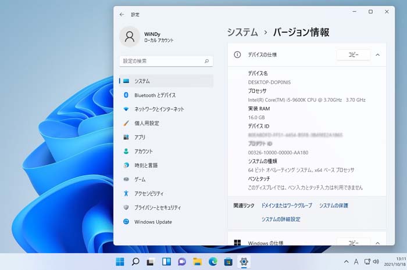Click Settings gear on taskbar
The image size is (407, 270).
244,262
